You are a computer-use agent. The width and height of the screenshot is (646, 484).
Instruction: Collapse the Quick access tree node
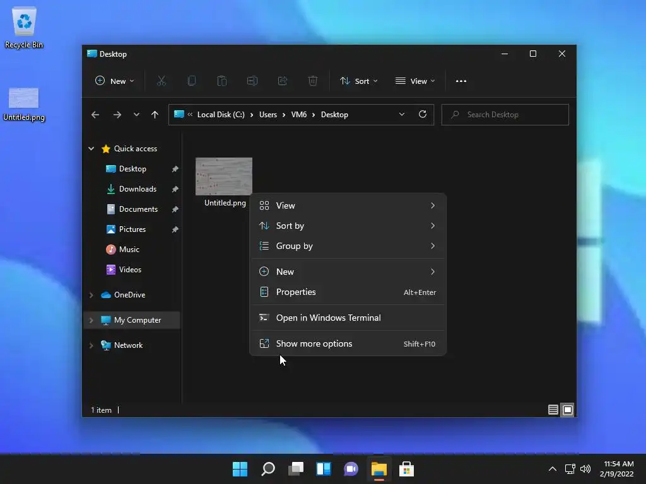91,149
